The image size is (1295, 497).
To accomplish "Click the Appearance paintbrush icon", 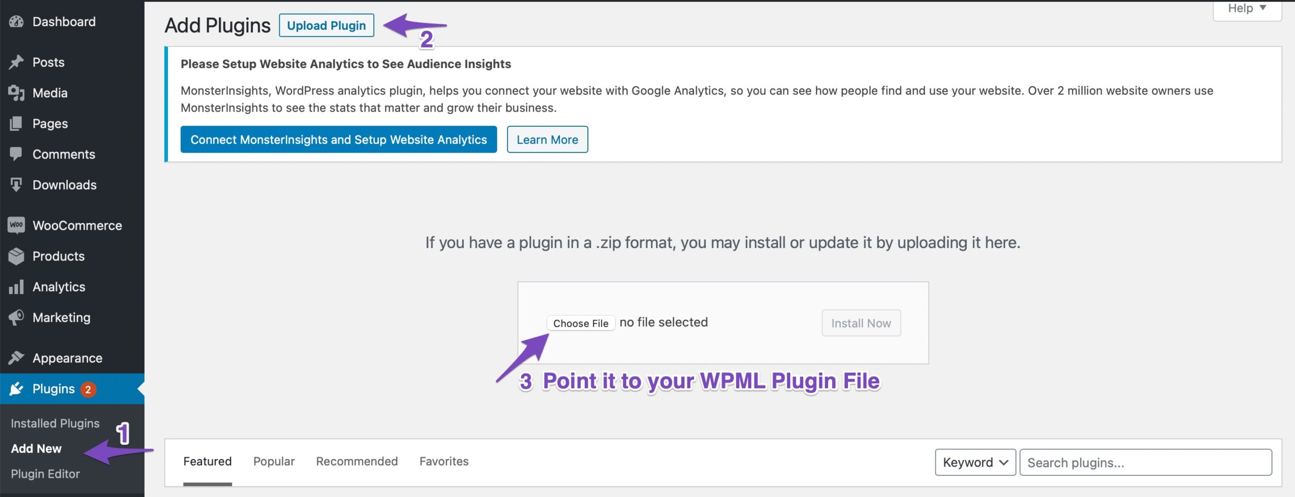I will [x=16, y=358].
